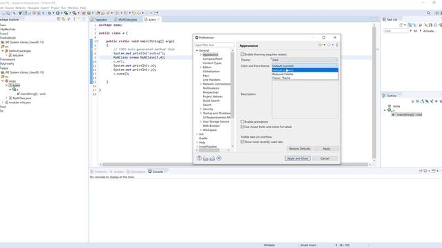Click the green Run button in toolbar
This screenshot has height=248, width=442.
[x=57, y=13]
